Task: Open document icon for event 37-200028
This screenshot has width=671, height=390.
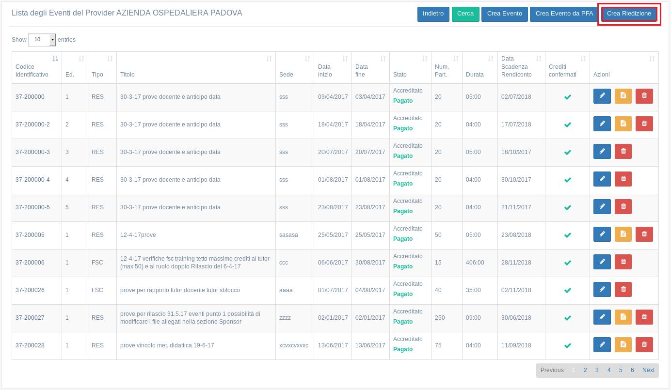Action: click(x=623, y=344)
